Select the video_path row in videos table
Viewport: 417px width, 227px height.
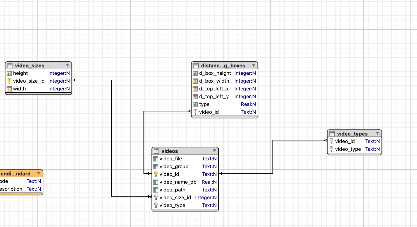185,190
